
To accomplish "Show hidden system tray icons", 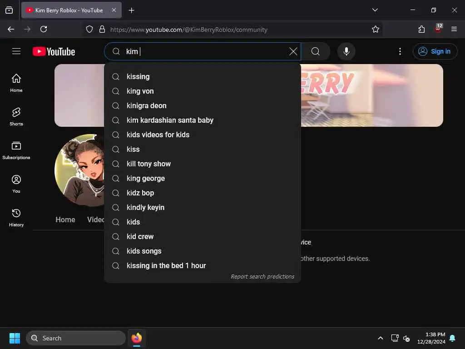I will coord(381,338).
